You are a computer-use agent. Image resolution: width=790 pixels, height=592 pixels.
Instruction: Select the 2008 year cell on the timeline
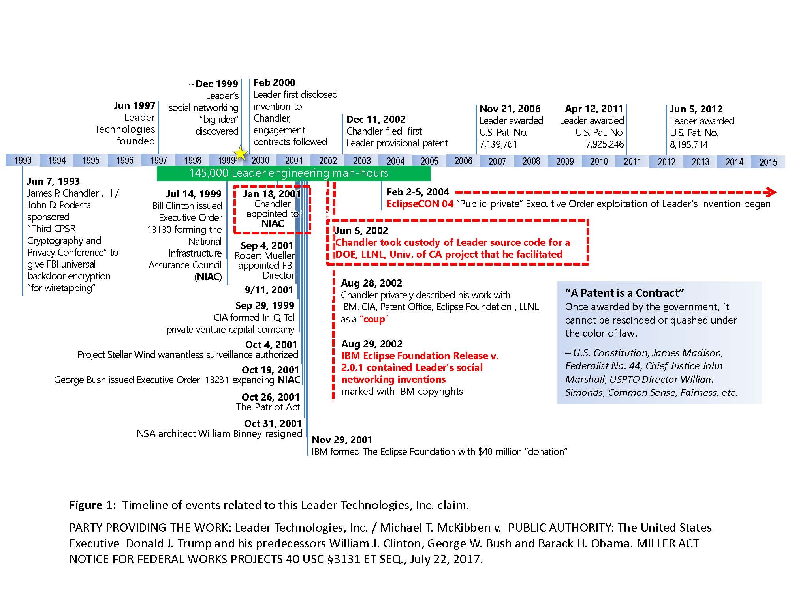[531, 161]
